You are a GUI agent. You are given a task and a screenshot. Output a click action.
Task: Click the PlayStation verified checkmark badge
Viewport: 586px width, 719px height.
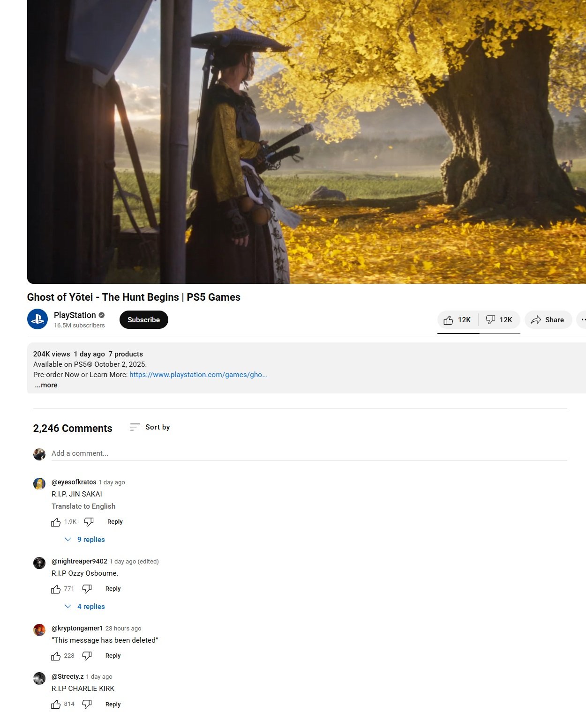(102, 315)
